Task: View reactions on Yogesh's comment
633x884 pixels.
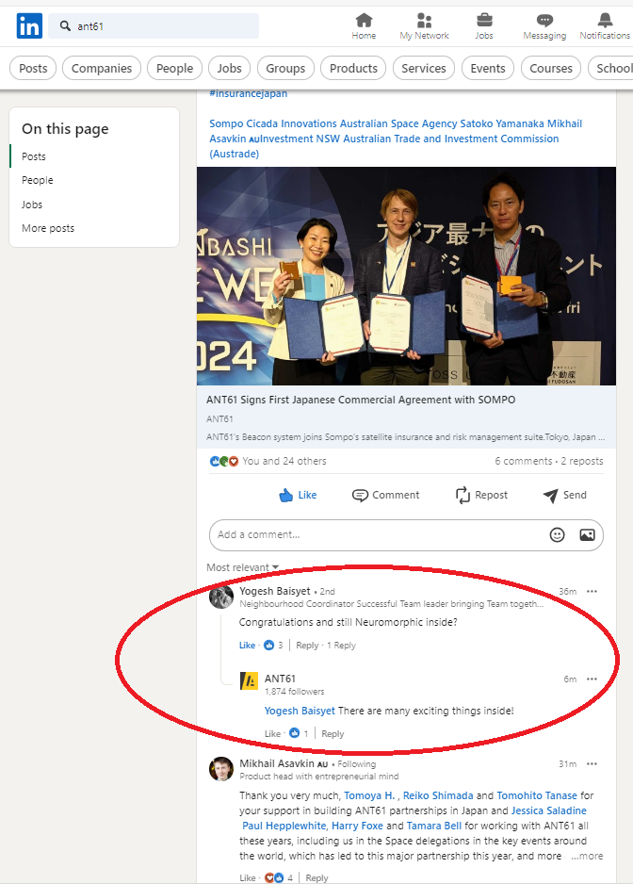Action: pyautogui.click(x=273, y=645)
